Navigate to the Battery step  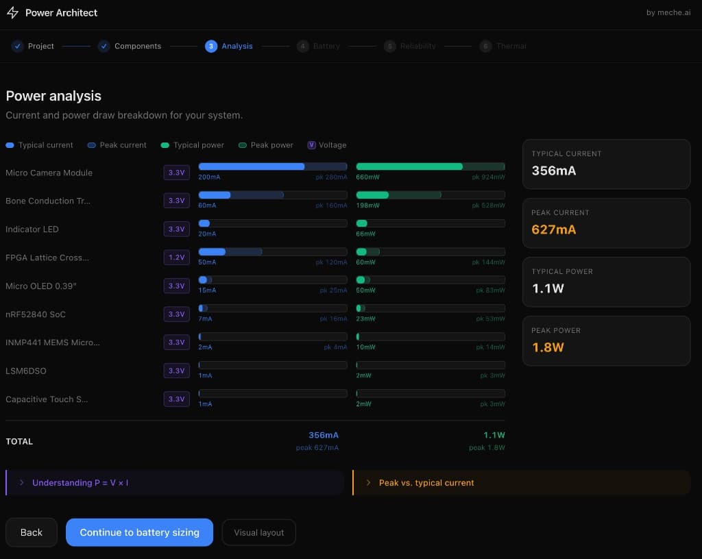[x=139, y=532]
